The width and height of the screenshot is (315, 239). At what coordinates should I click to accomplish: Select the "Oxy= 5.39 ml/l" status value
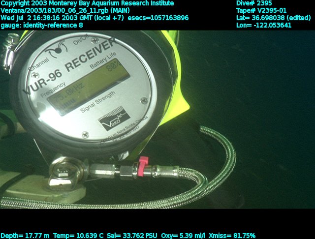183,236
